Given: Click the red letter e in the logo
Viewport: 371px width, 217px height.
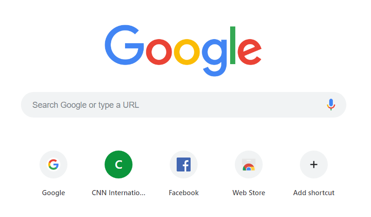Looking at the screenshot, I should pyautogui.click(x=249, y=52).
